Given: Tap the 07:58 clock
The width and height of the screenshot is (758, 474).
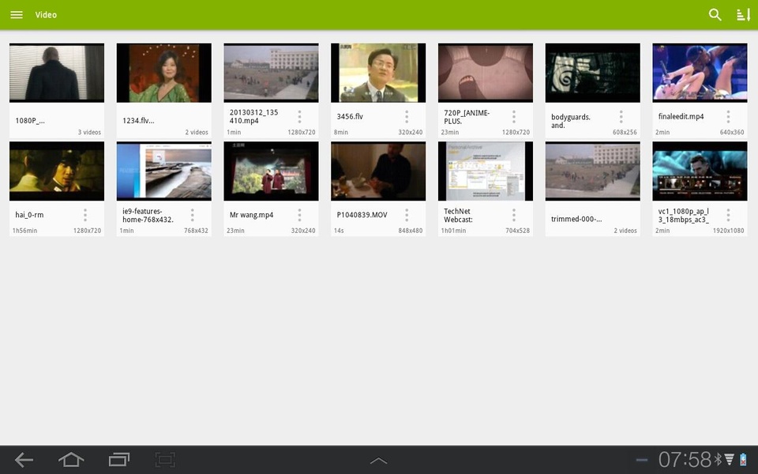Looking at the screenshot, I should tap(685, 460).
